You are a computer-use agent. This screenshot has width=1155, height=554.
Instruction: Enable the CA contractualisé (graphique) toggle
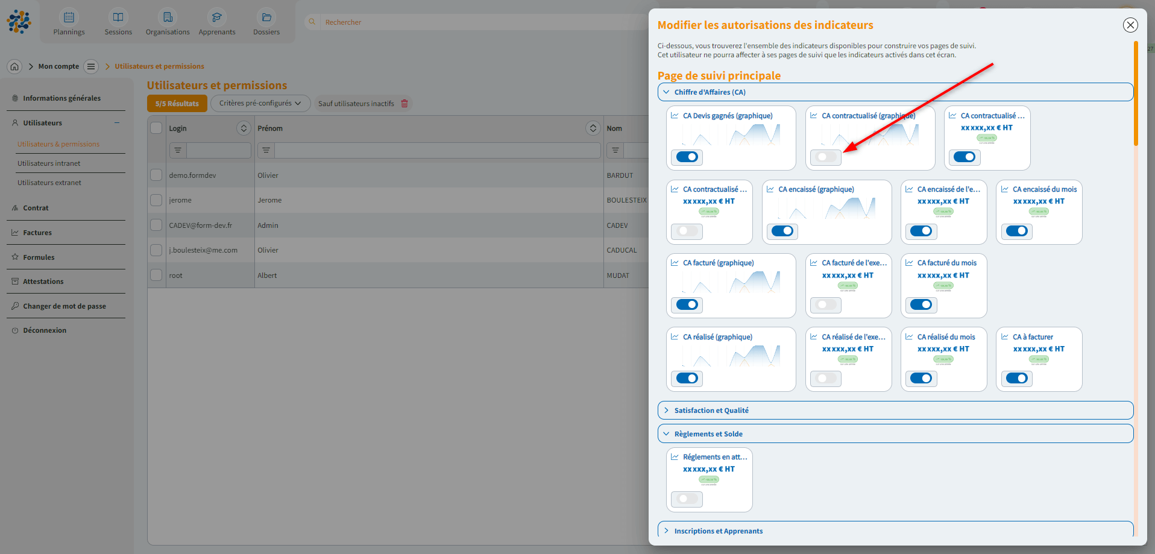(825, 157)
